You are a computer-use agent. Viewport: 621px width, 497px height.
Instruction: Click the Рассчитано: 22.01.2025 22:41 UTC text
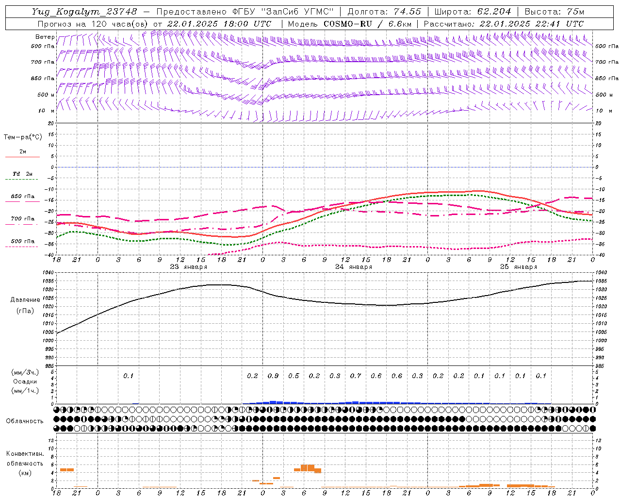pyautogui.click(x=504, y=24)
